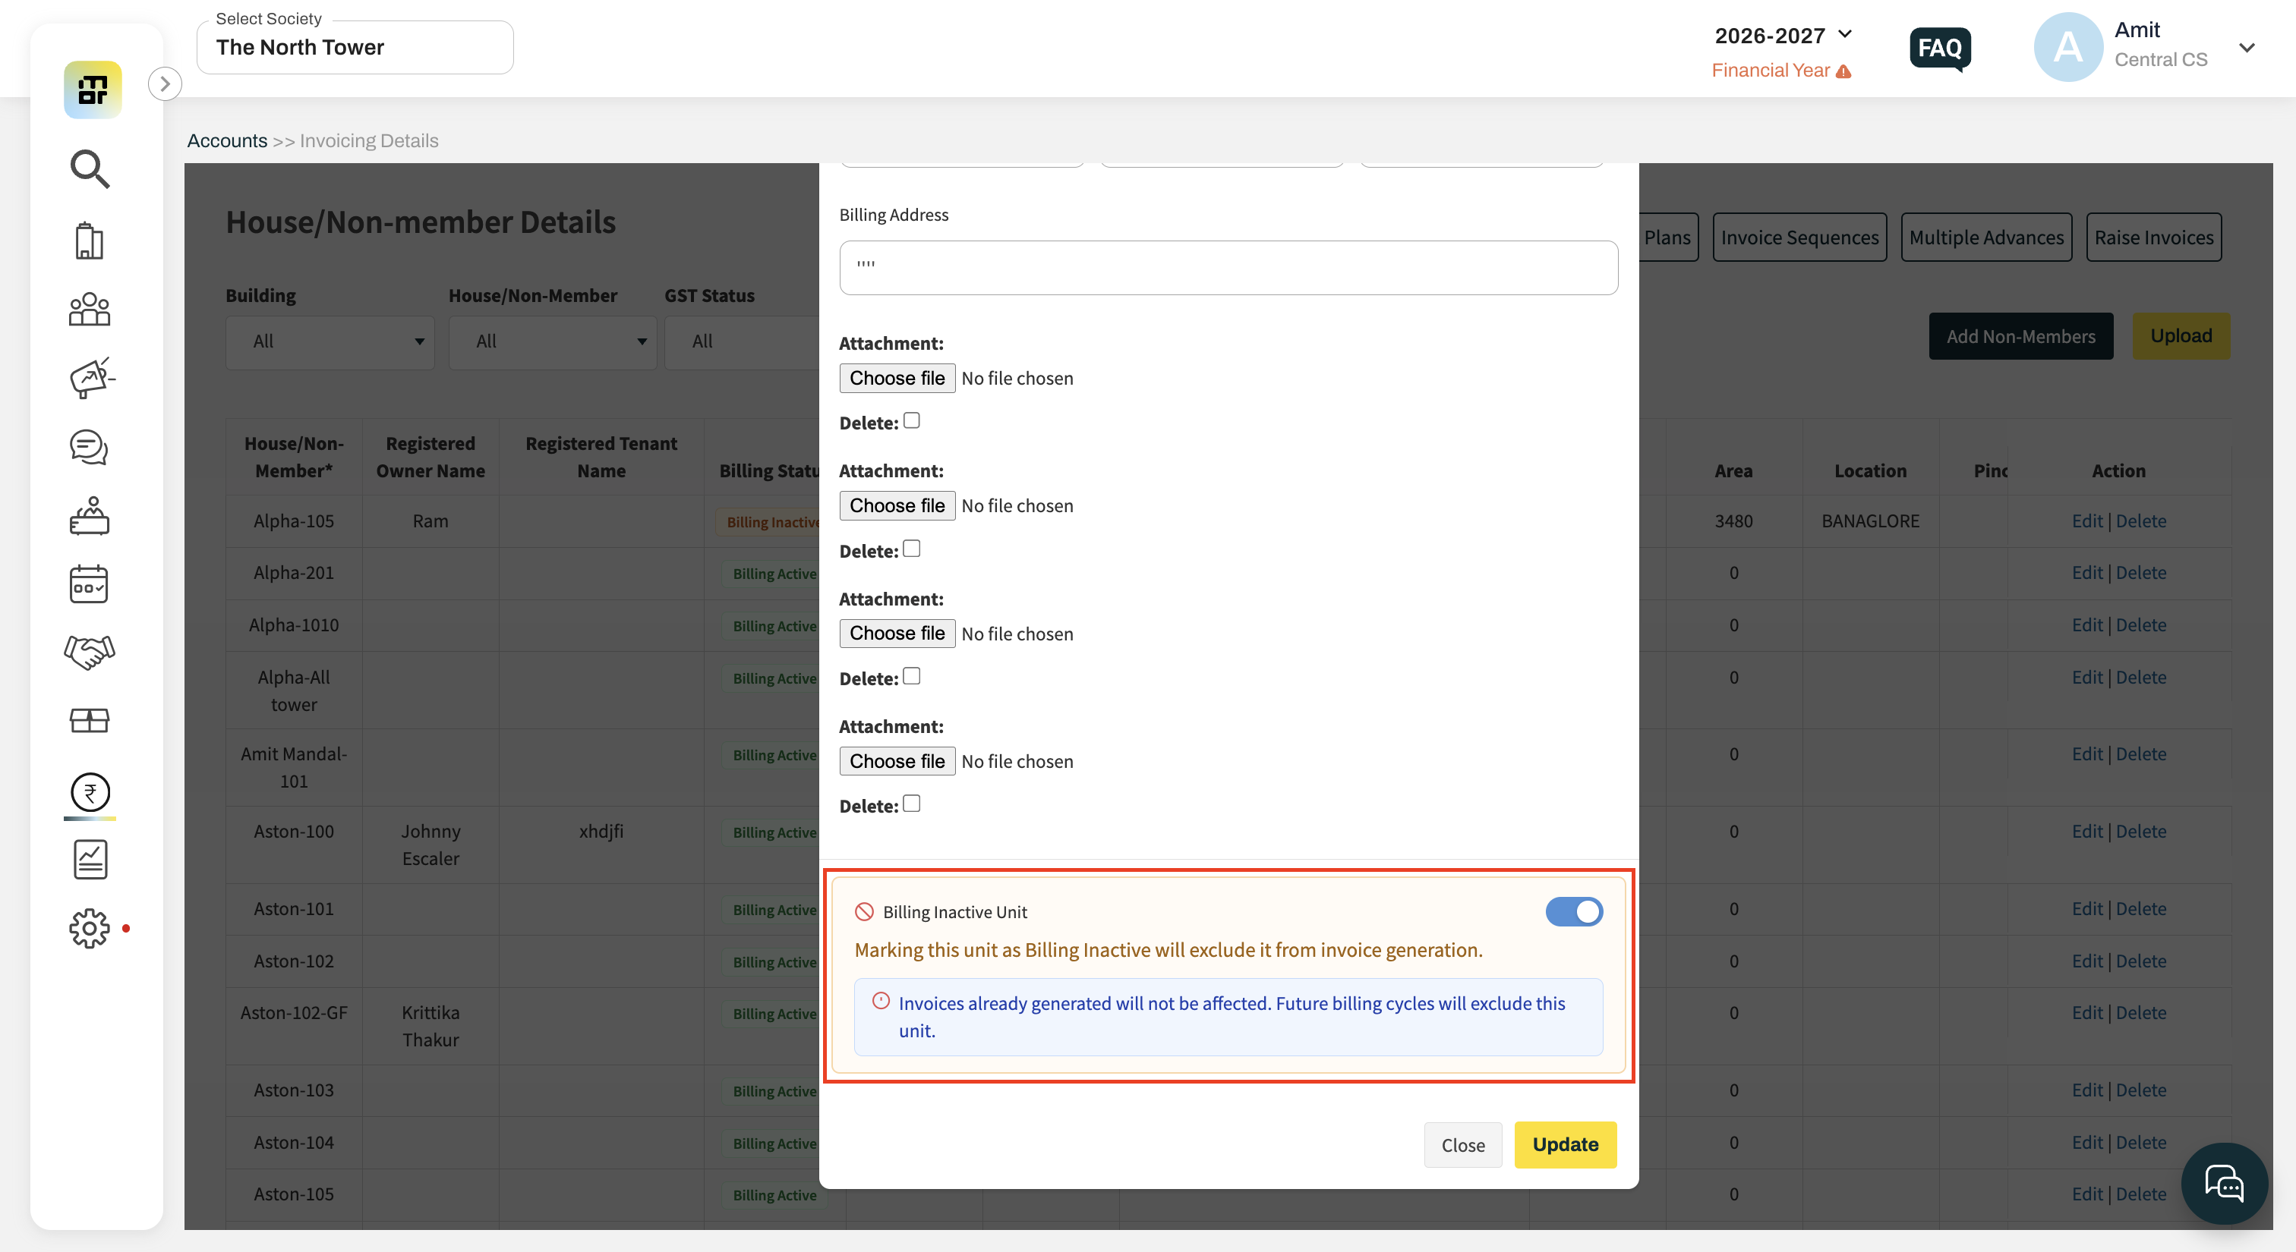Open the settings gear sidebar icon

89,929
